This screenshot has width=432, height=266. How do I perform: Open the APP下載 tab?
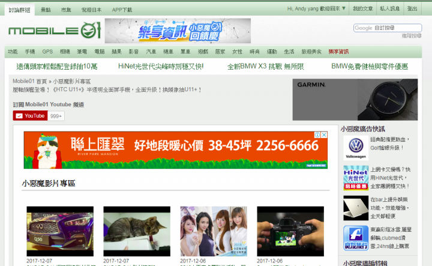tap(122, 10)
